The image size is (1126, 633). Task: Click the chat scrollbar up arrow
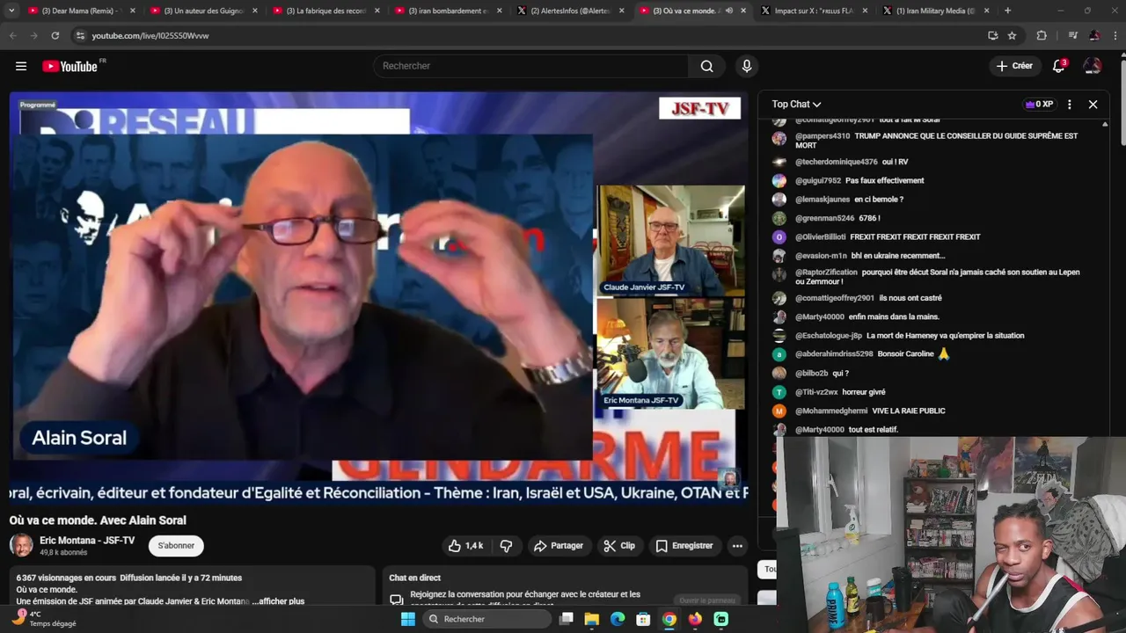point(1105,124)
